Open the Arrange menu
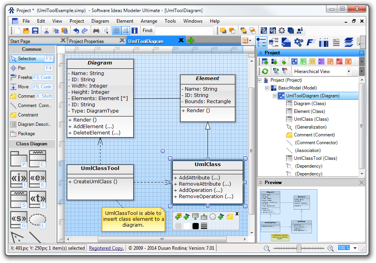 click(149, 21)
